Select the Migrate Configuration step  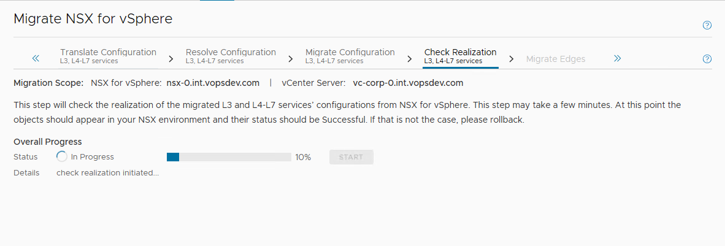click(350, 56)
